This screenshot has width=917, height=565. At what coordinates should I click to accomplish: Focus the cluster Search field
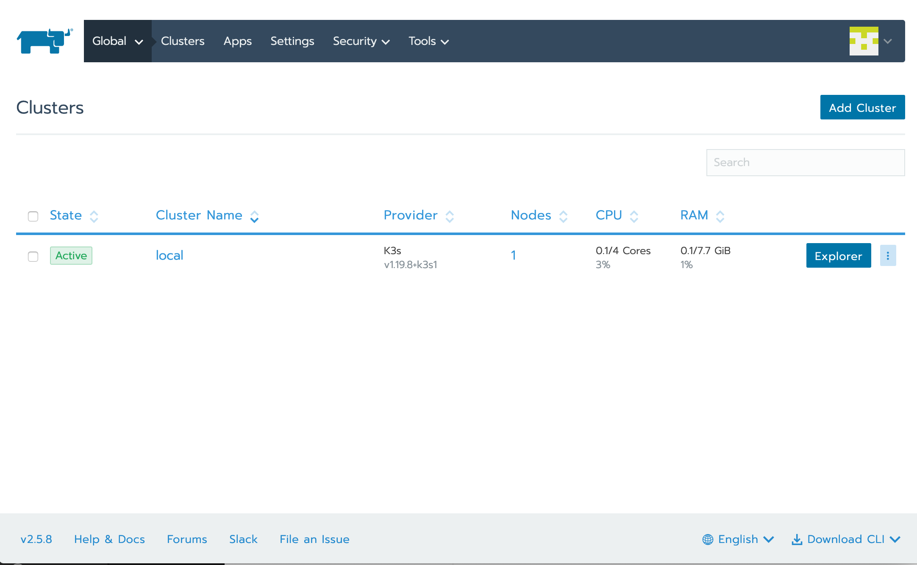pos(805,162)
